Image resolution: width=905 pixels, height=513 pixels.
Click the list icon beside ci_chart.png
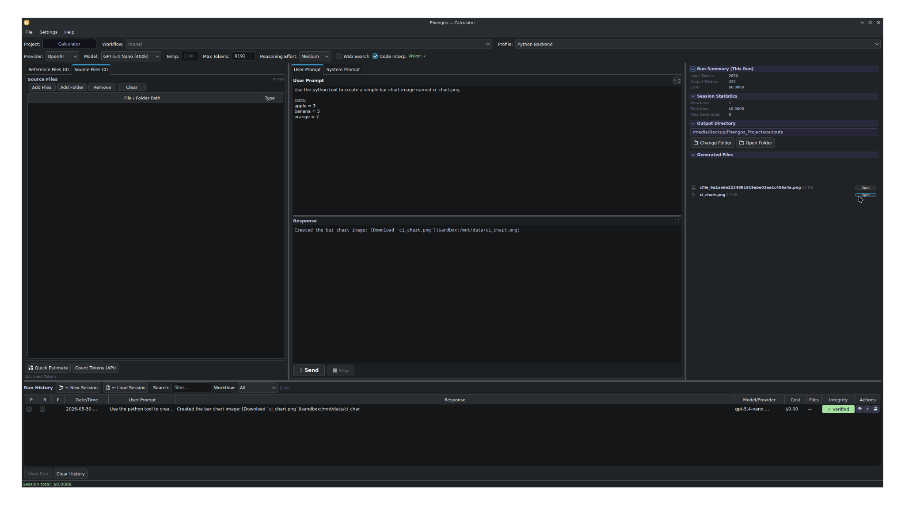(x=693, y=195)
